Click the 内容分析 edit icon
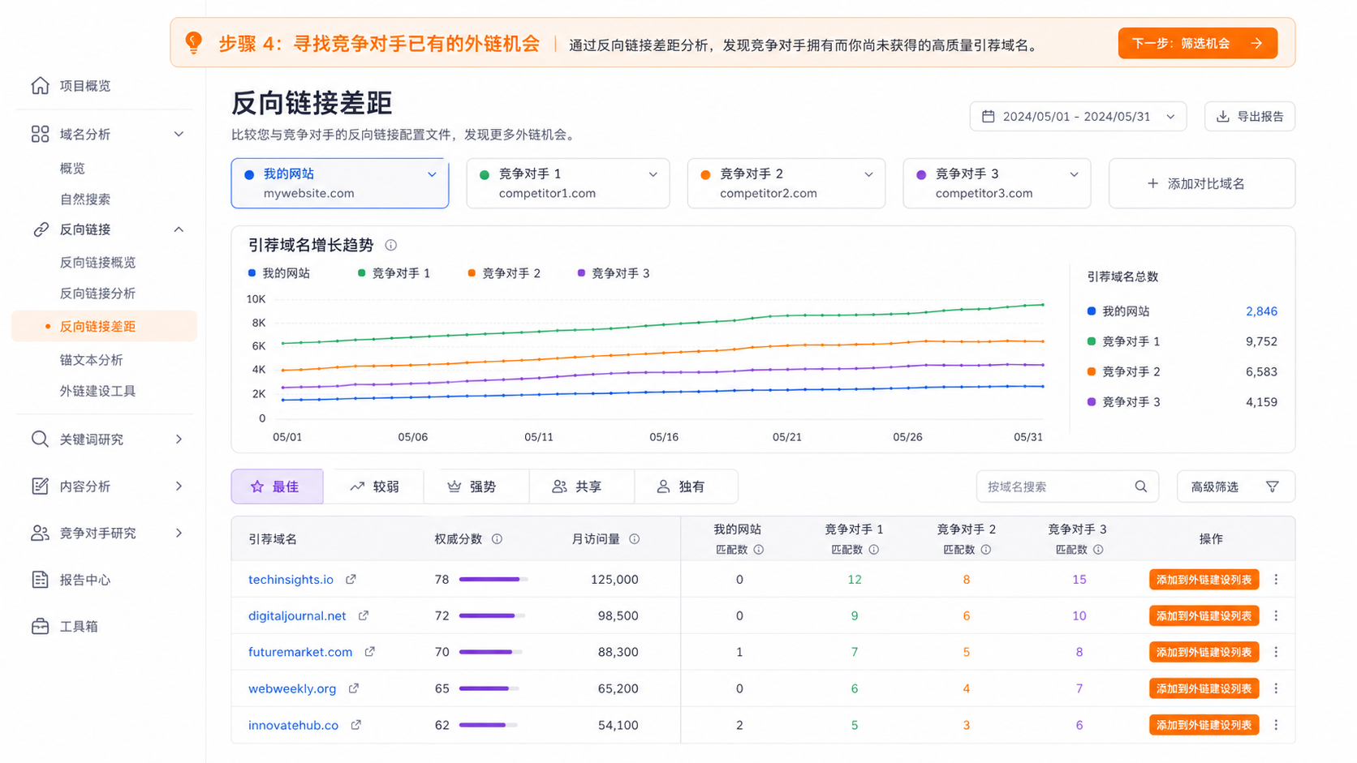Viewport: 1357px width, 763px height. (x=40, y=487)
